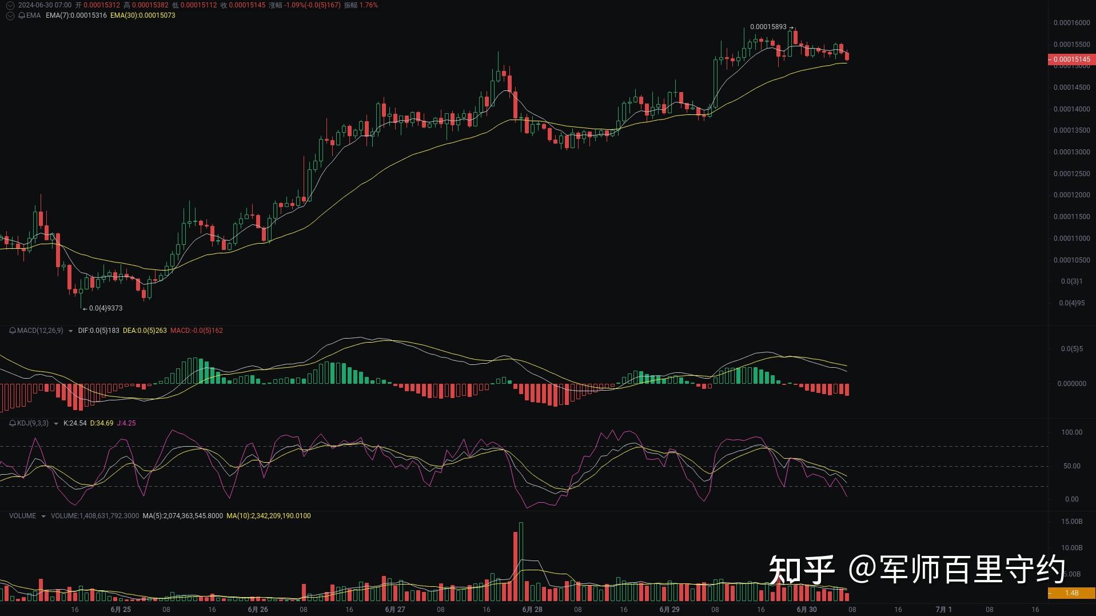1096x616 pixels.
Task: Click the EMA indicator label
Action: (x=33, y=15)
